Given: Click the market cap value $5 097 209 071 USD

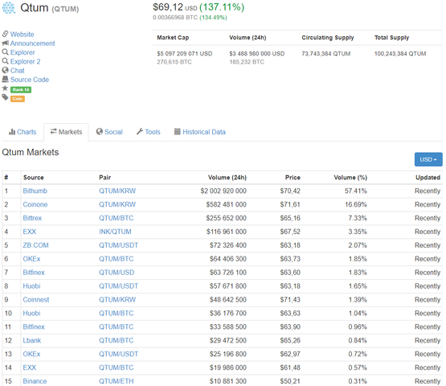Looking at the screenshot, I should pos(185,54).
